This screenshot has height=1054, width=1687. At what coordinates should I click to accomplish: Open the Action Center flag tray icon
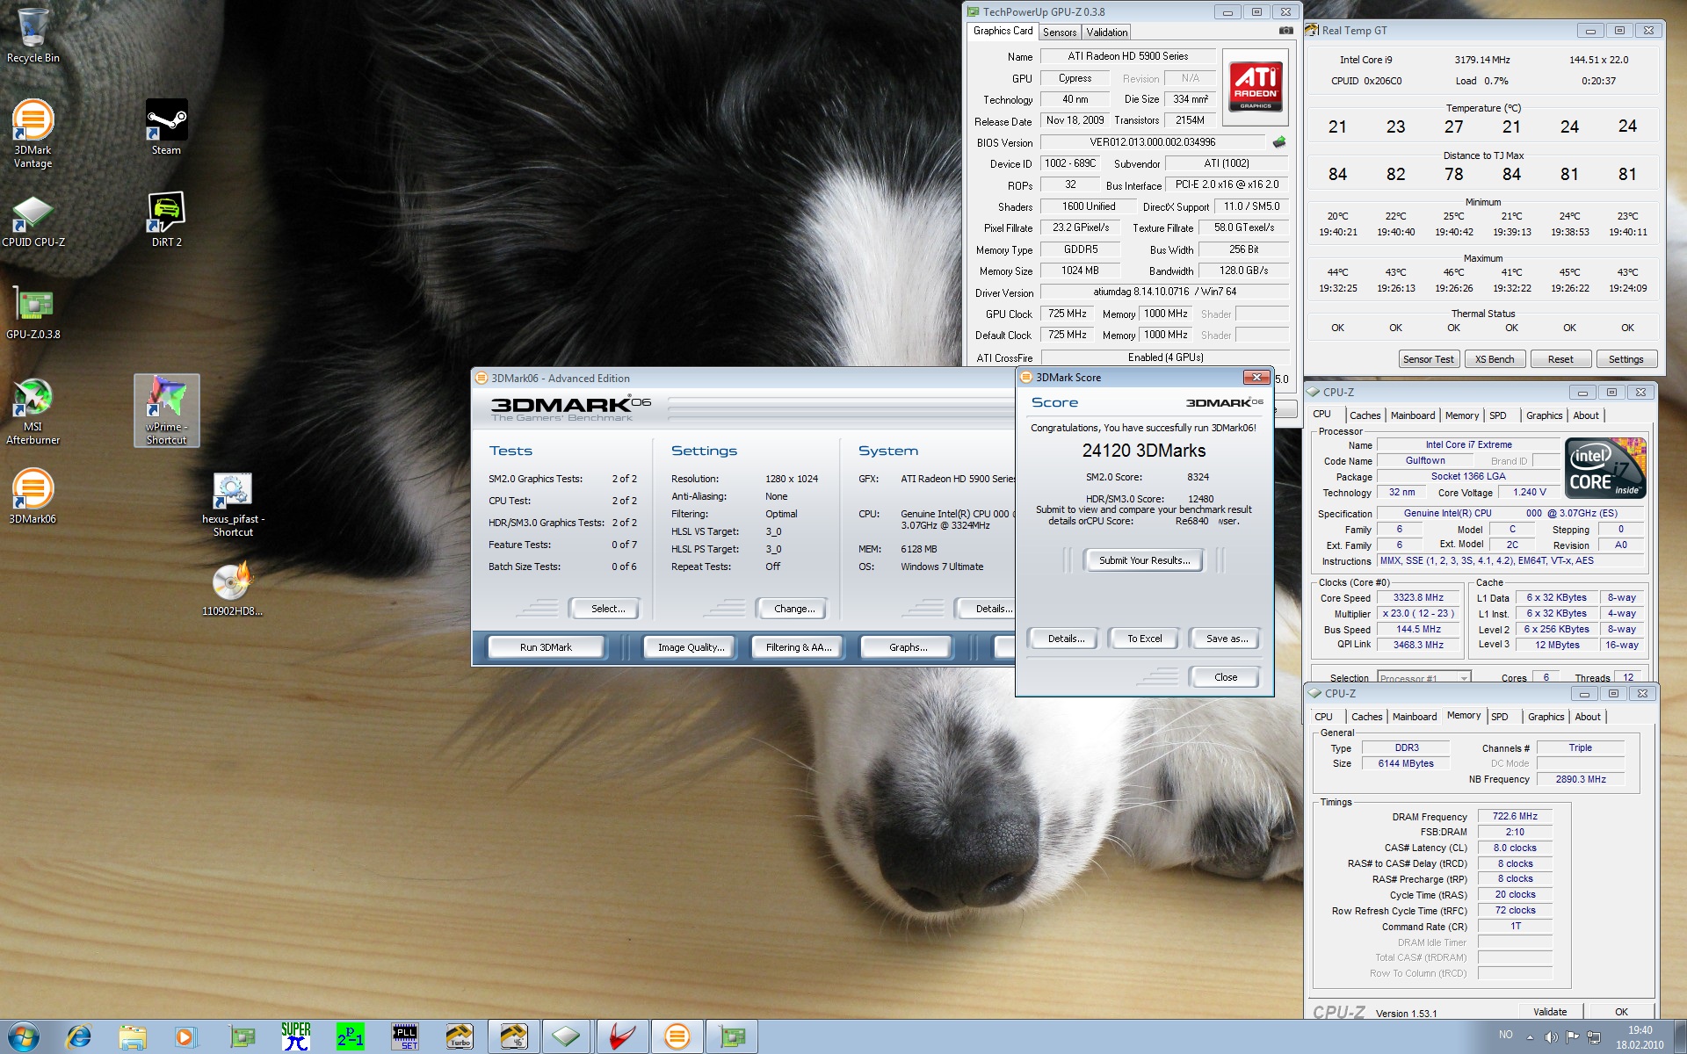1572,1037
